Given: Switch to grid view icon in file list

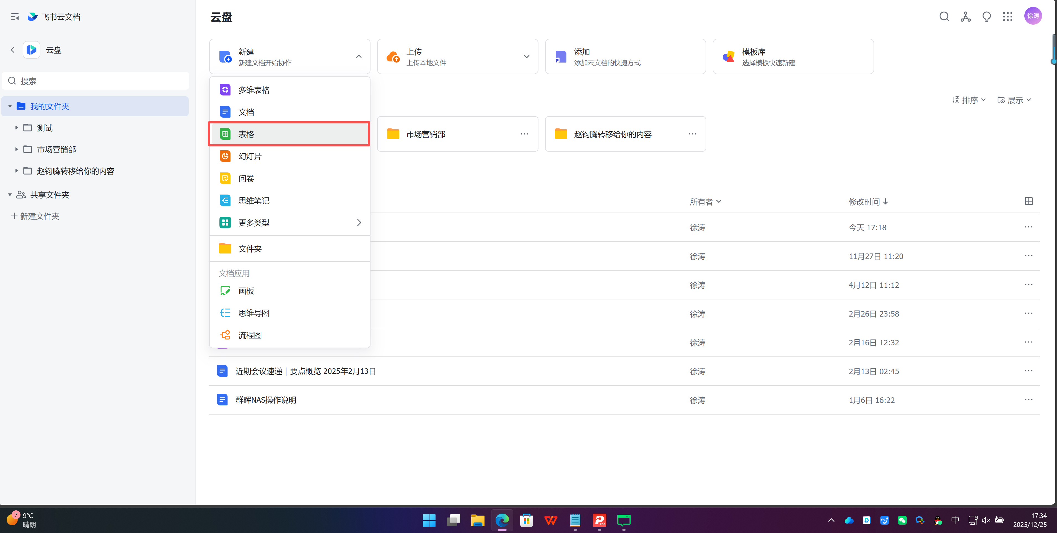Looking at the screenshot, I should pos(1028,201).
